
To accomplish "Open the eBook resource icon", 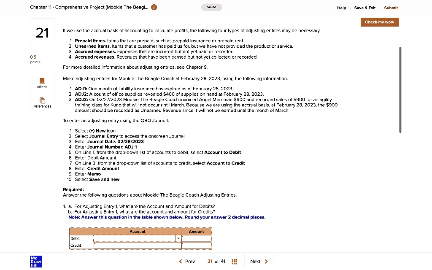I will click(42, 82).
